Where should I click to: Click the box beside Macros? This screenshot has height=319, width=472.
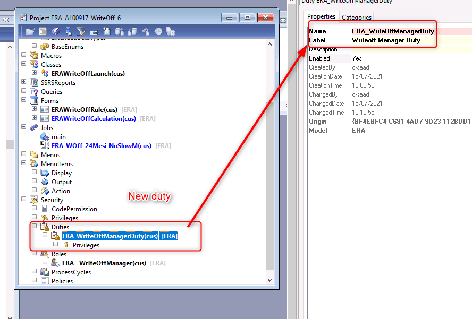pyautogui.click(x=23, y=56)
